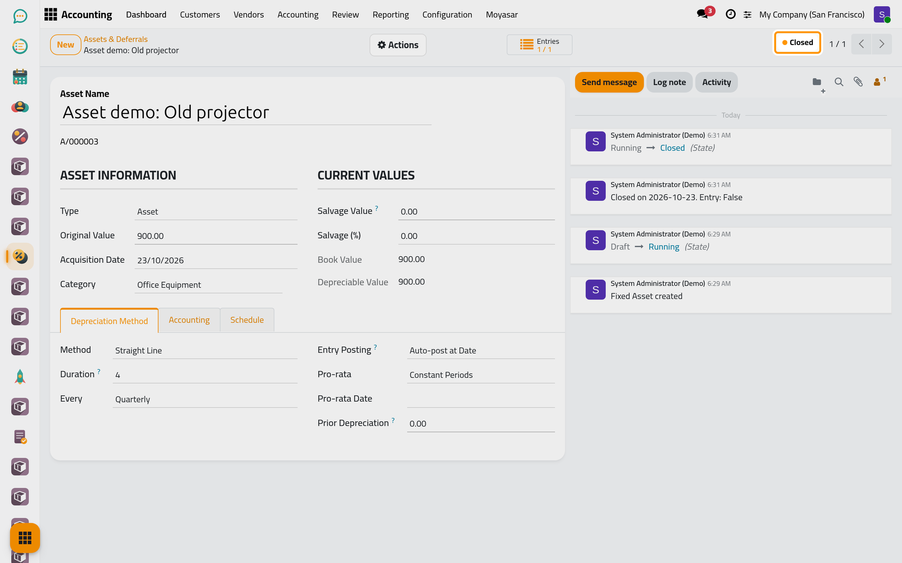Click the Closed status indicator
Screen dimensions: 902x563
[797, 43]
